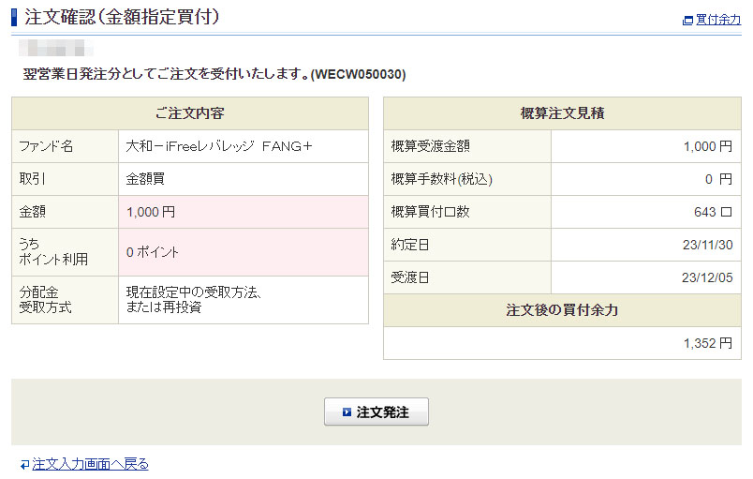Open the 買付余力 link at top right

pyautogui.click(x=718, y=20)
